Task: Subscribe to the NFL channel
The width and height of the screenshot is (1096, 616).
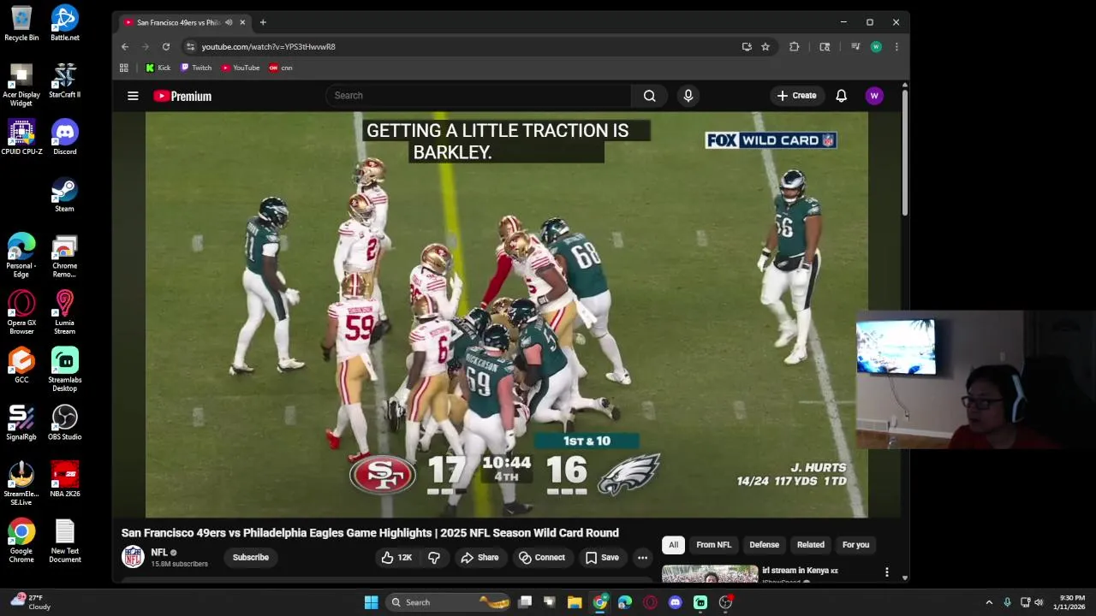Action: click(x=251, y=557)
